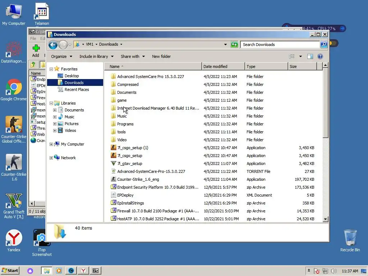Image resolution: width=368 pixels, height=276 pixels.
Task: Show hidden tray icons arrow
Action: [309, 271]
